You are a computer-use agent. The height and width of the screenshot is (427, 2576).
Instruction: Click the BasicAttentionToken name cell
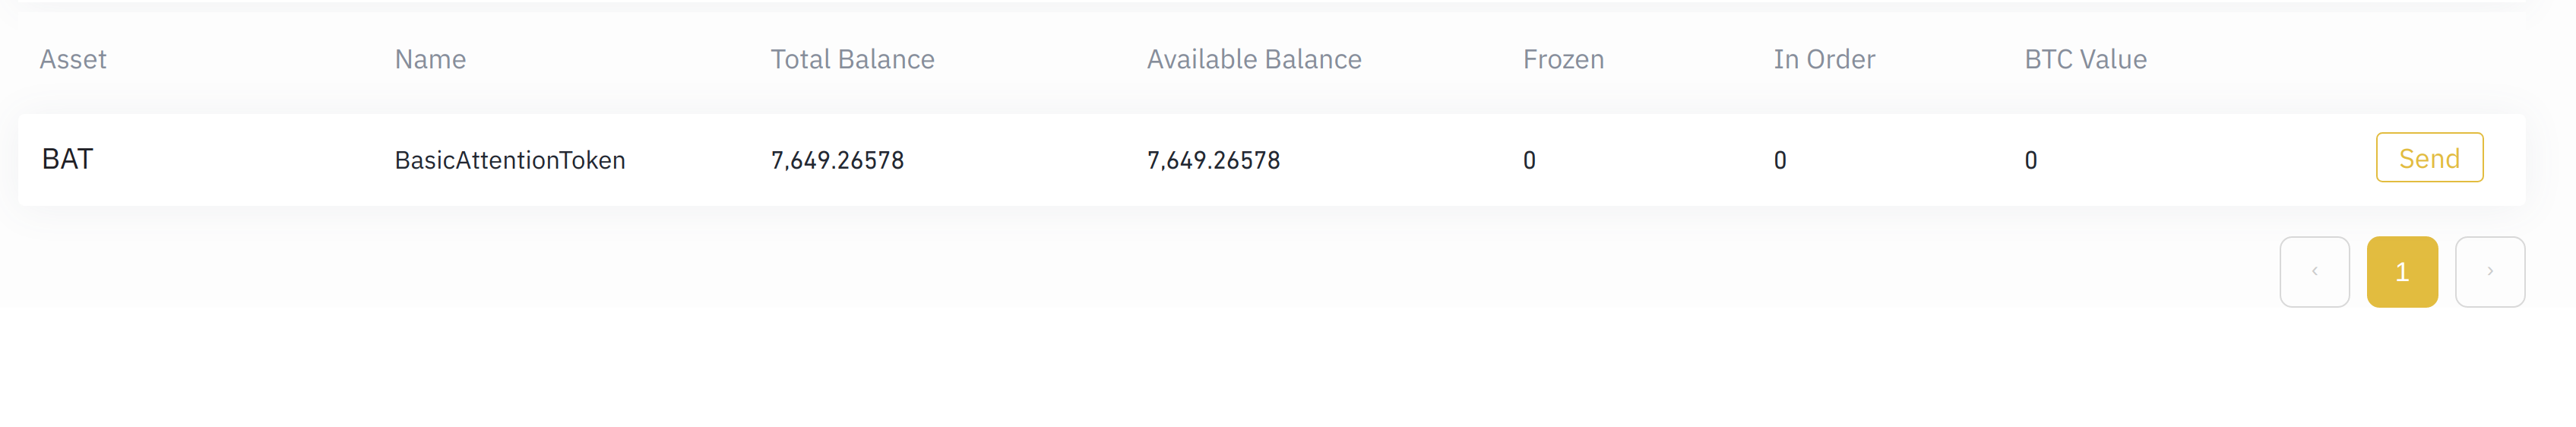click(510, 160)
